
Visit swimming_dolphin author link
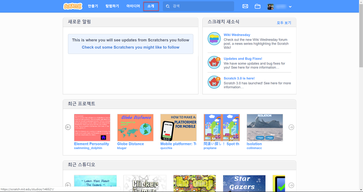88,148
